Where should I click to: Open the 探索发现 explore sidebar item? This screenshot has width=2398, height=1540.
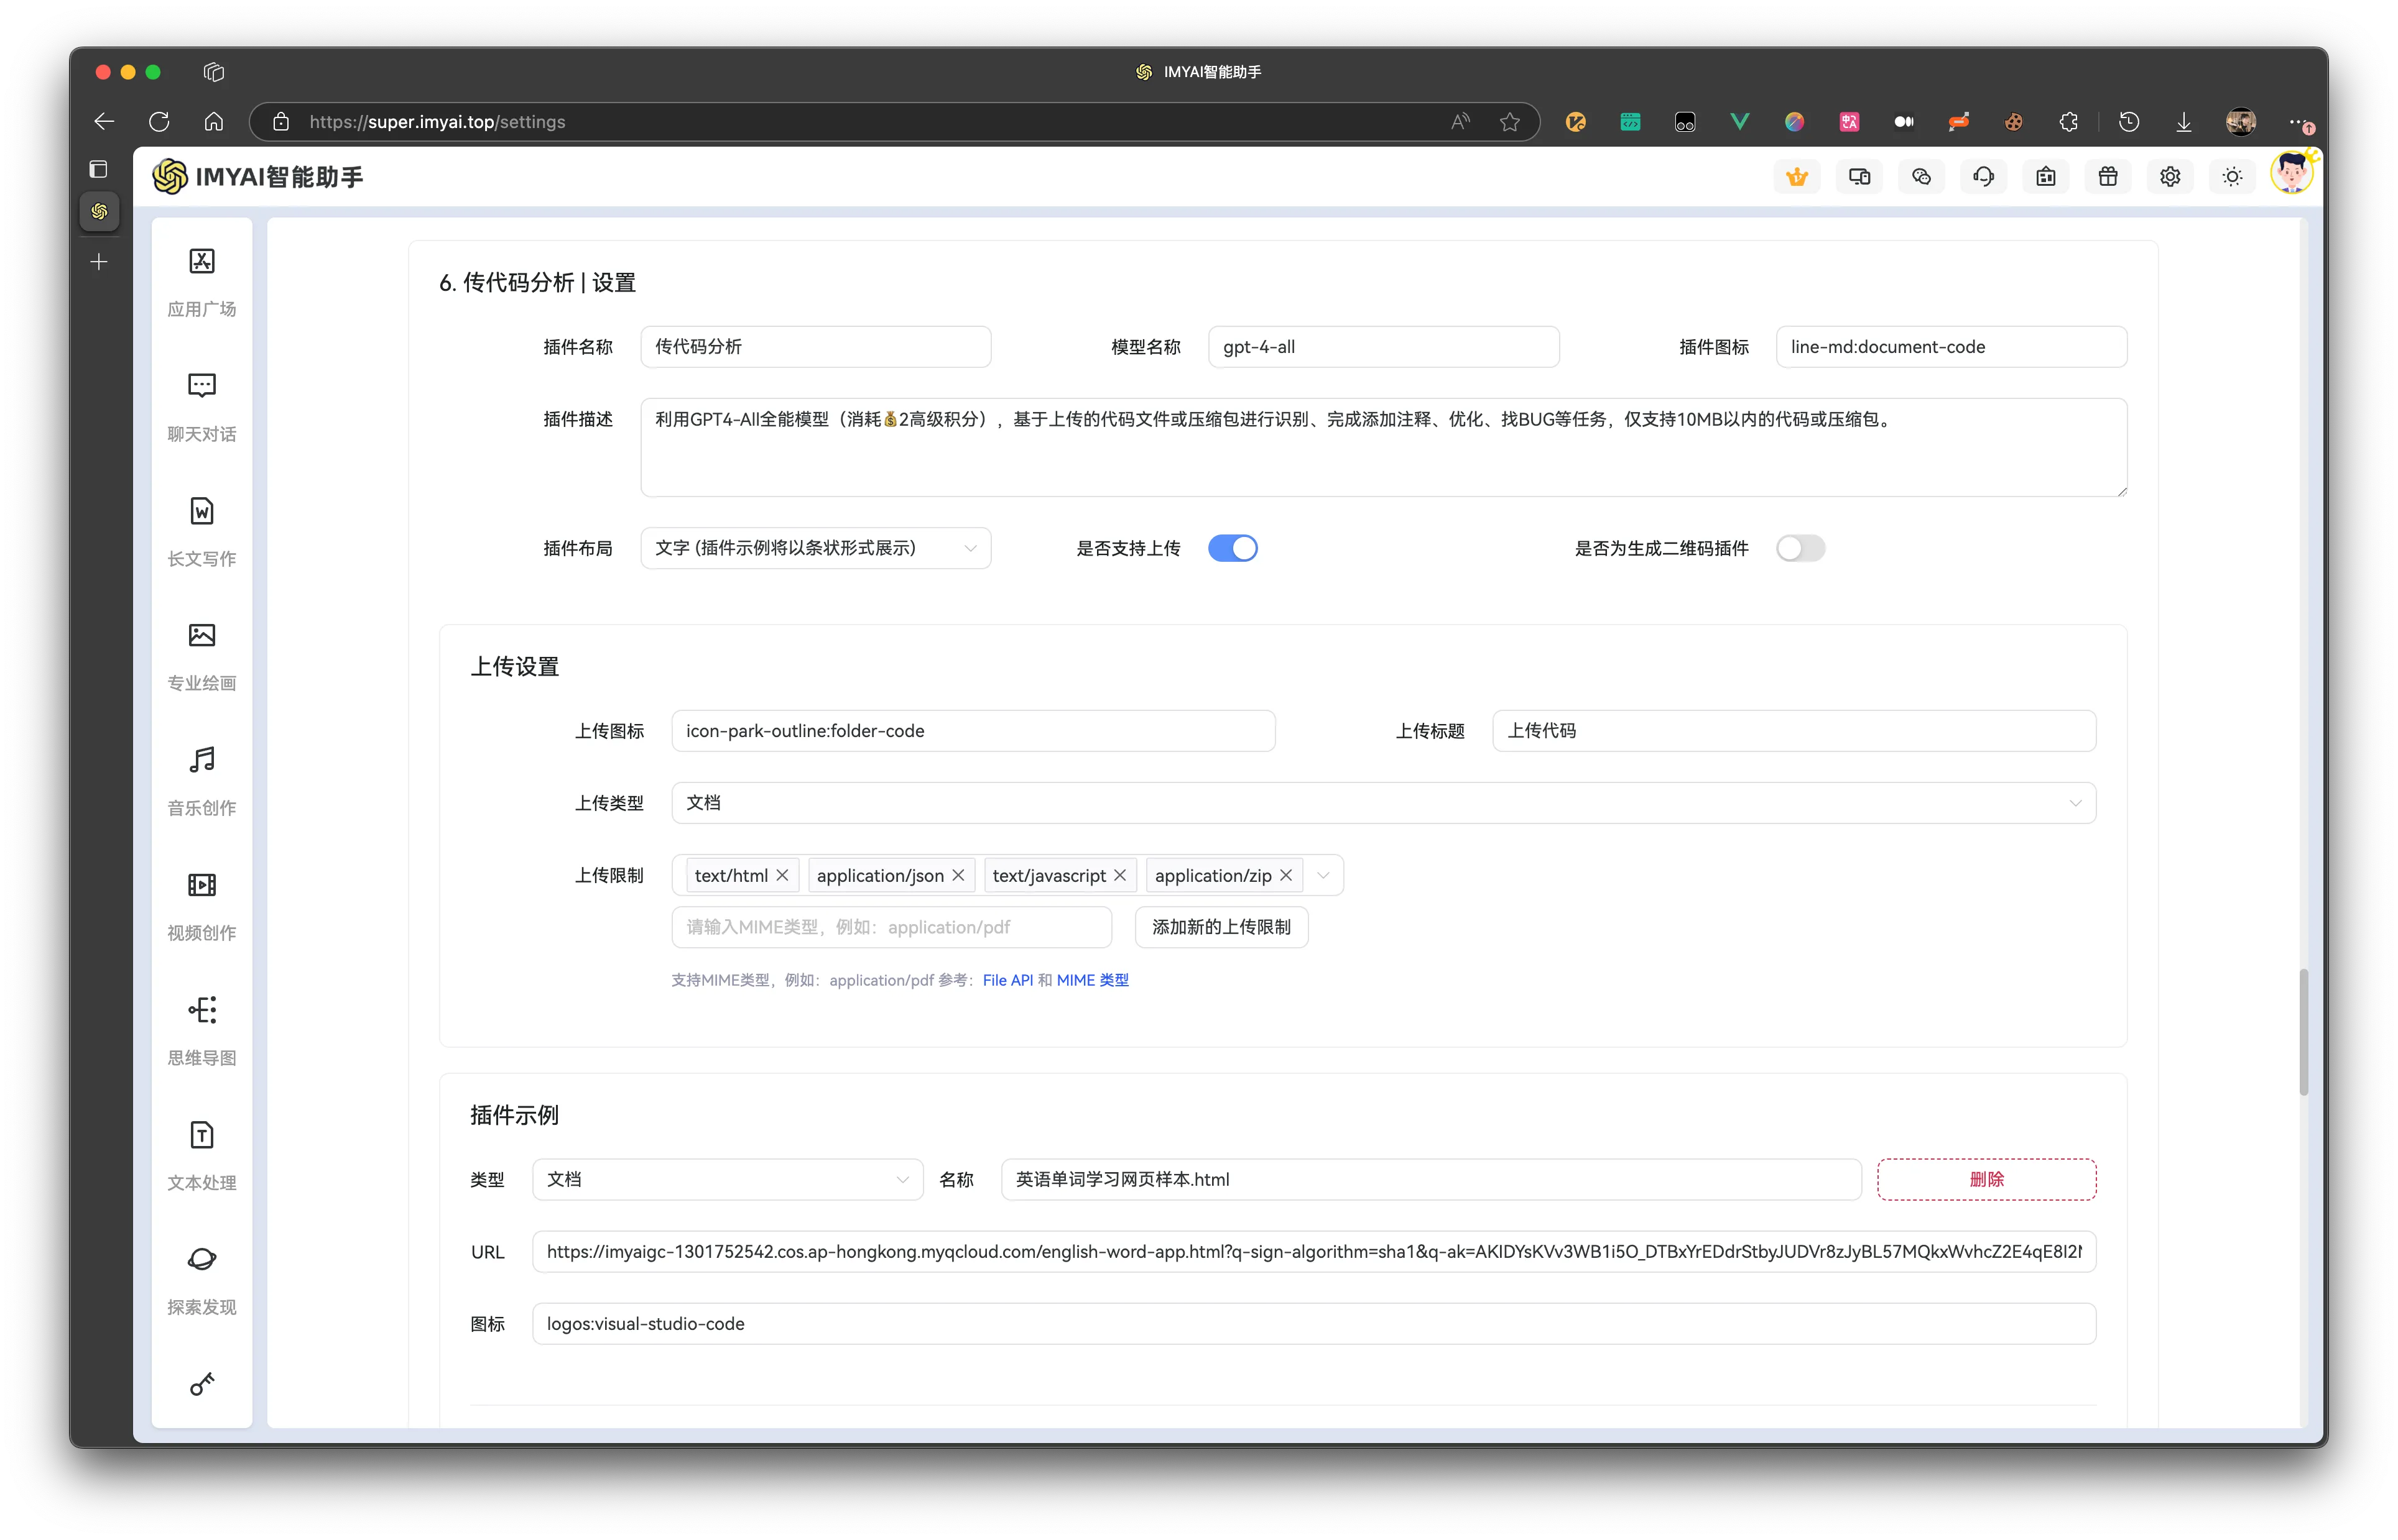[x=201, y=1281]
